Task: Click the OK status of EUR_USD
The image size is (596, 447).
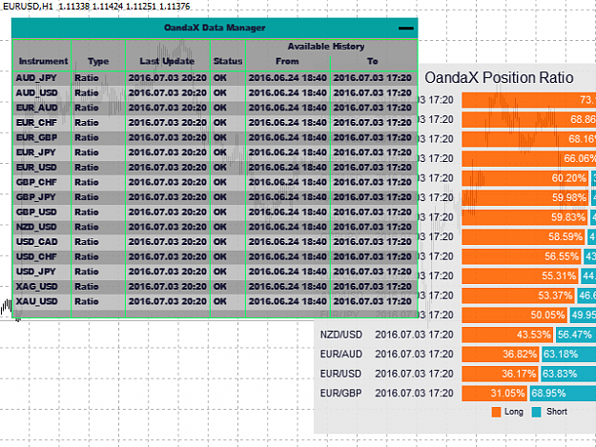Action: [x=219, y=168]
